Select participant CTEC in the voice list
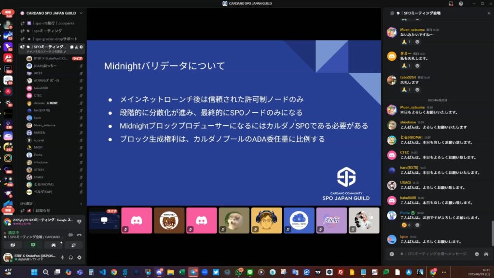This screenshot has width=494, height=278. pyautogui.click(x=55, y=95)
